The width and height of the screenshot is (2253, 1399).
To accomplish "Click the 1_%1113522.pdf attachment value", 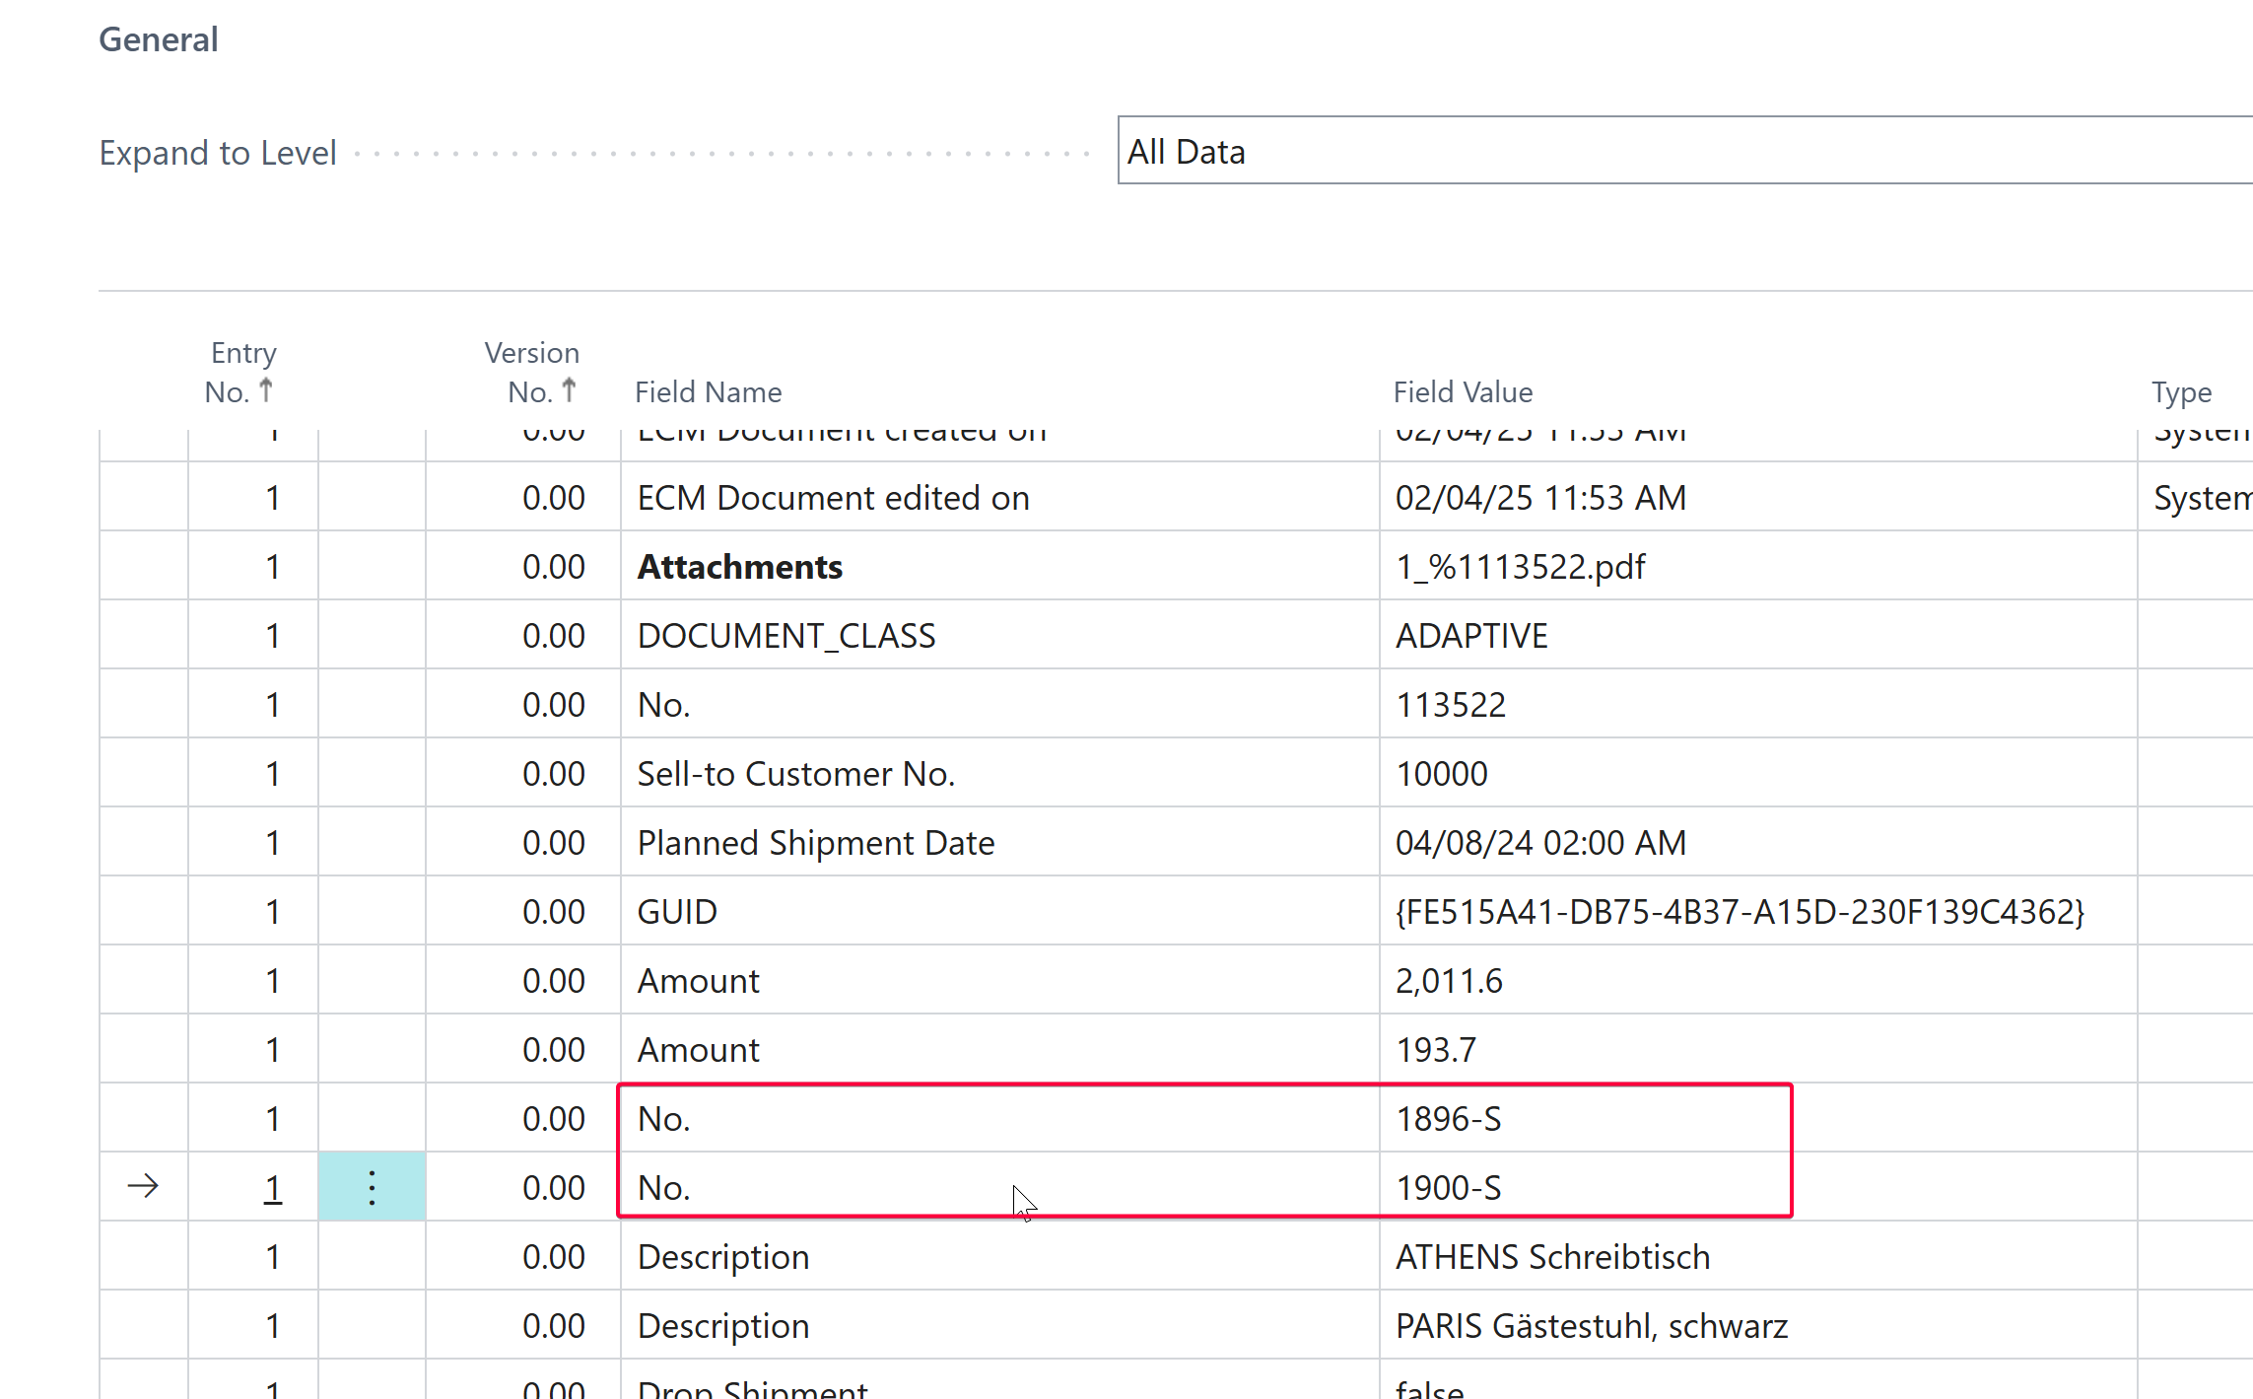I will (1520, 567).
